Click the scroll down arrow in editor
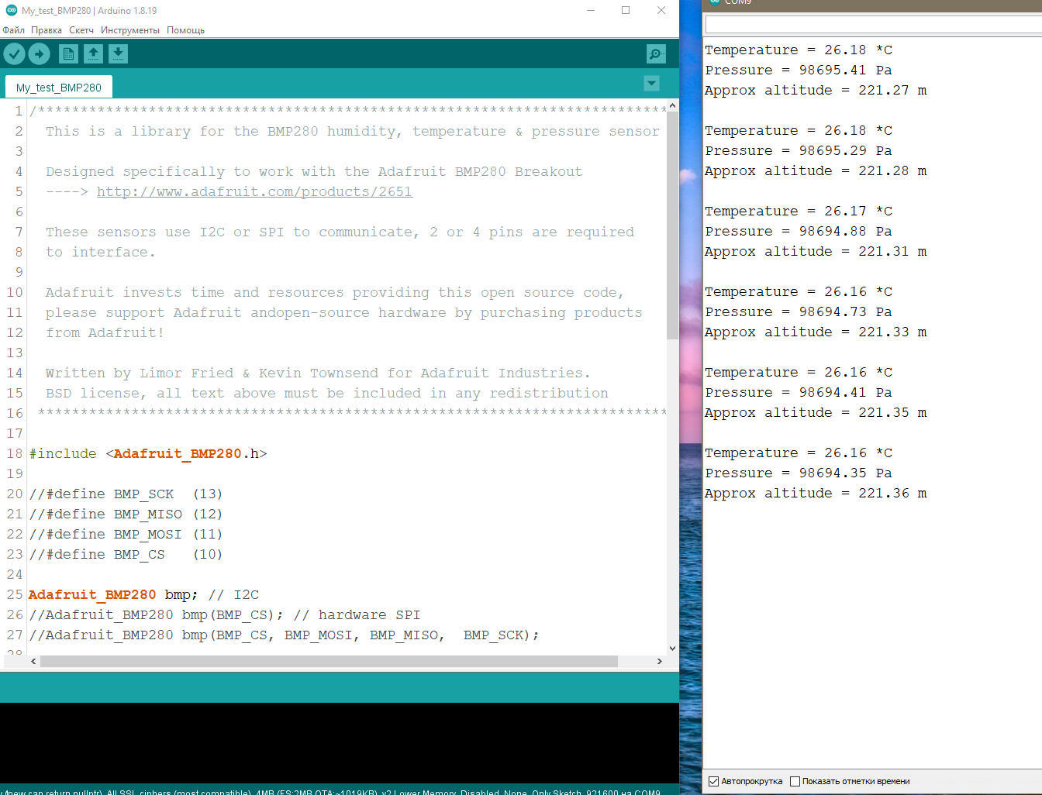Screen dimensions: 1042x795 [672, 649]
